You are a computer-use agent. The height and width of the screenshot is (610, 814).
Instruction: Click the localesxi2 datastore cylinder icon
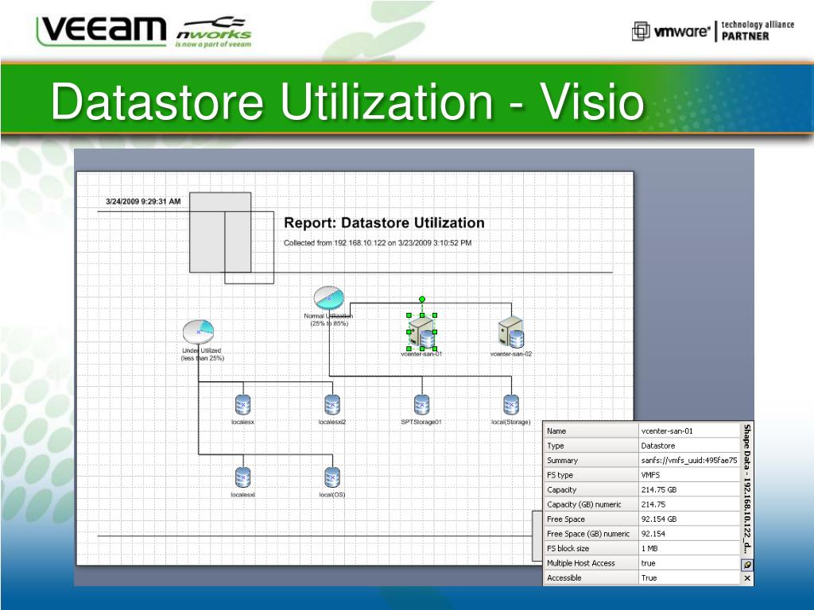pos(332,404)
